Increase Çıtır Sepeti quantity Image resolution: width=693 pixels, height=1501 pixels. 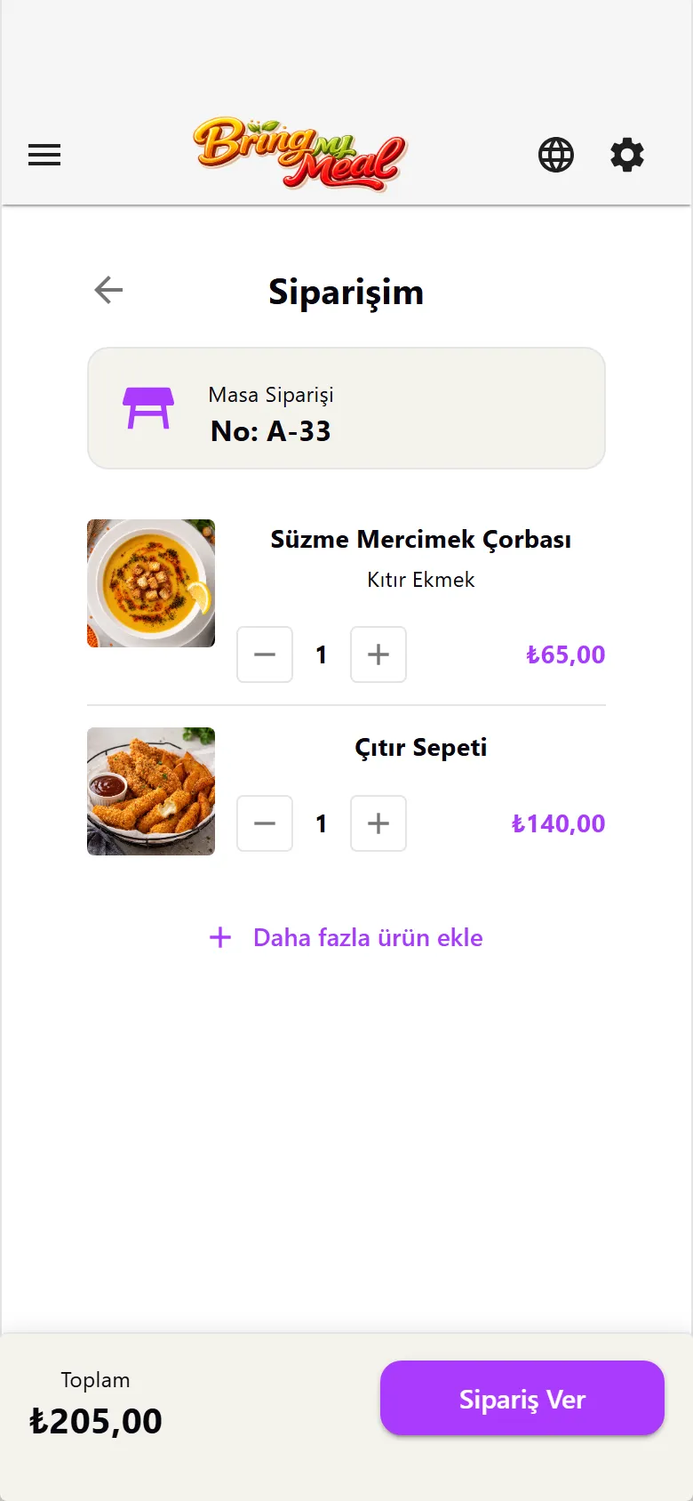coord(378,823)
